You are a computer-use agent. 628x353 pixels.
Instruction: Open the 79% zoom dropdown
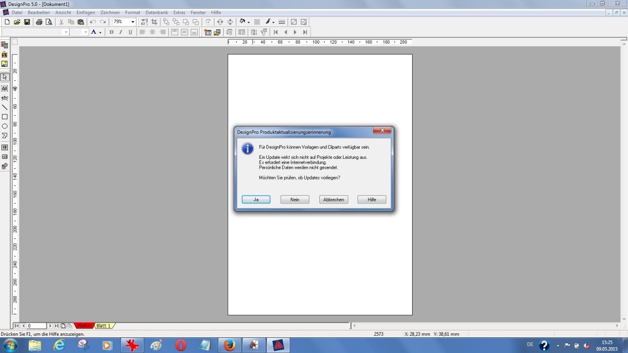pyautogui.click(x=132, y=22)
